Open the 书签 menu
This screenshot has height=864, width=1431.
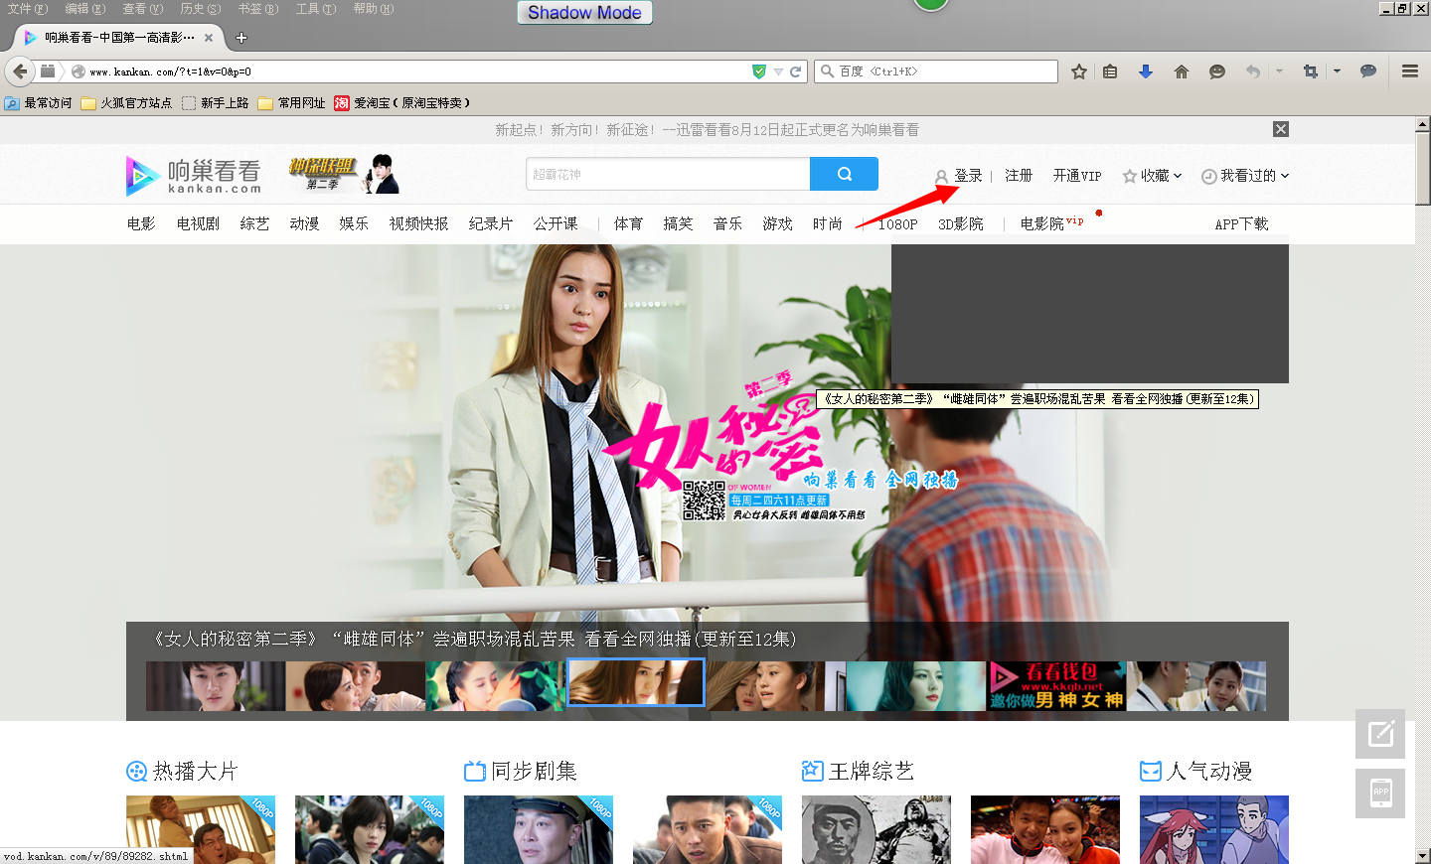tap(258, 9)
